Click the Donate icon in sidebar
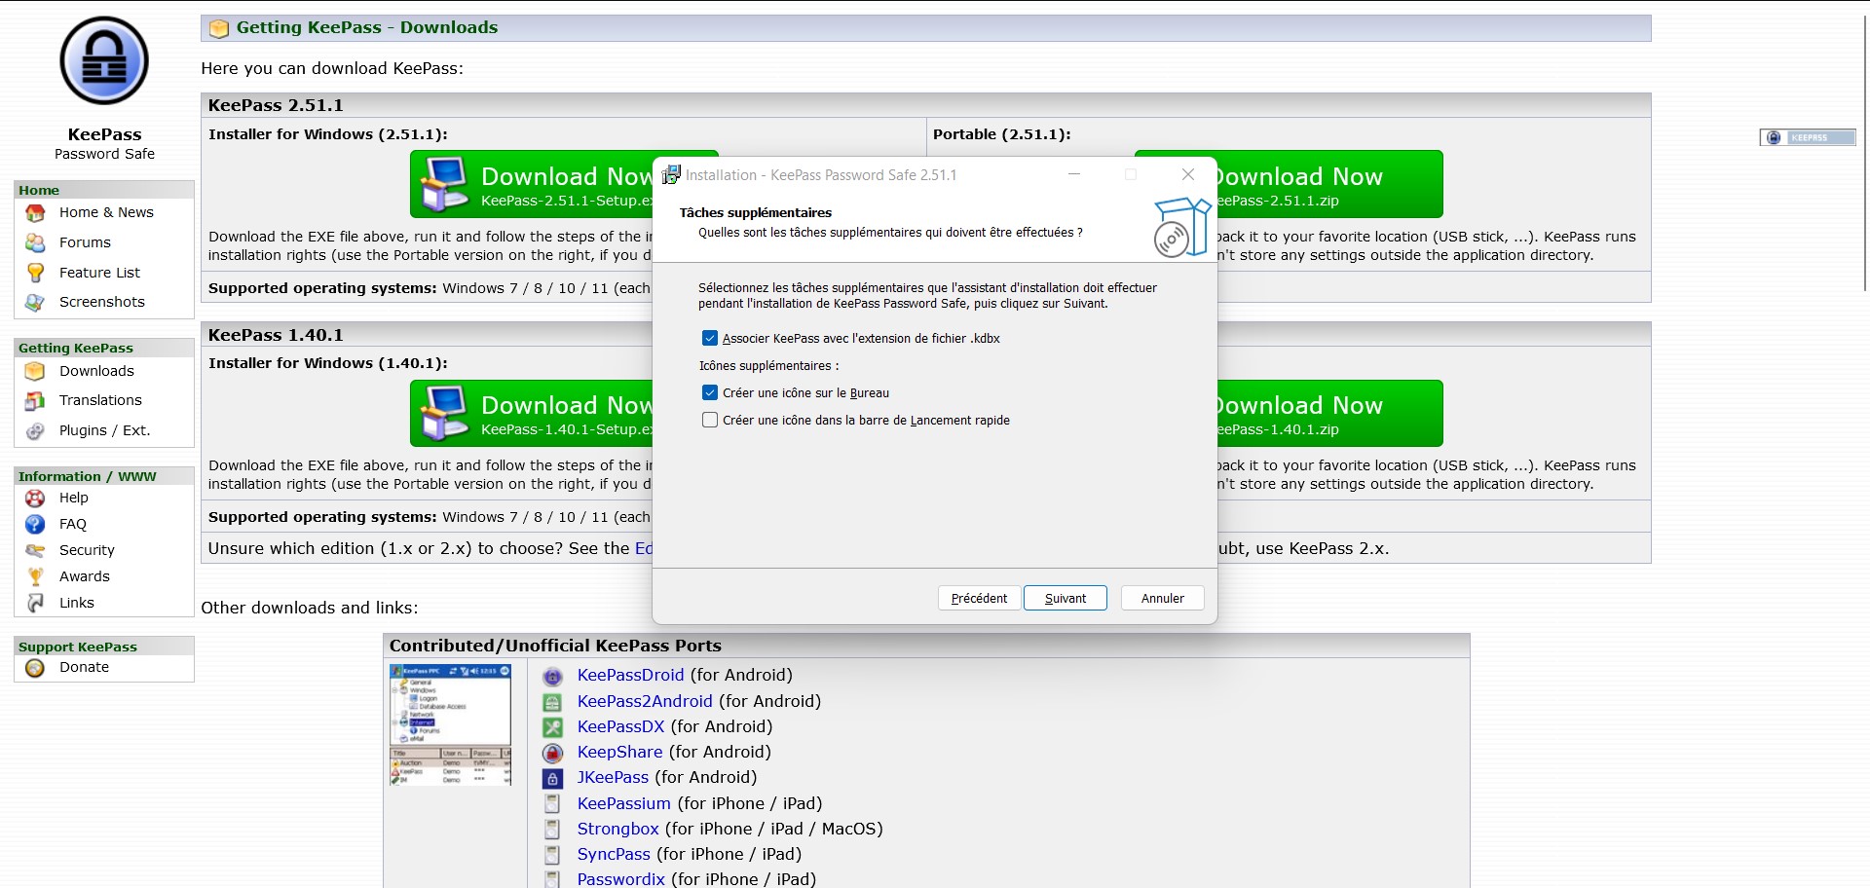 pyautogui.click(x=35, y=668)
